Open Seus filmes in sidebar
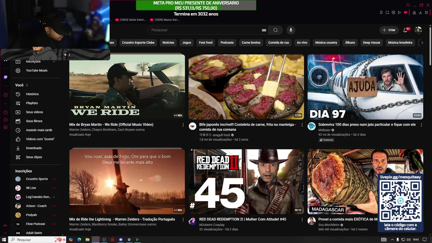Viewport: 432px width, 243px height. pyautogui.click(x=36, y=121)
